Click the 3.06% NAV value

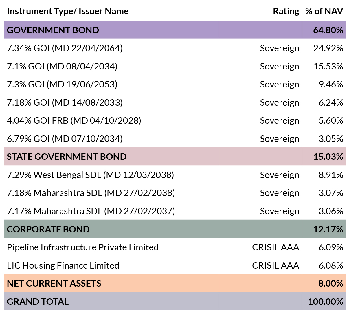(331, 211)
